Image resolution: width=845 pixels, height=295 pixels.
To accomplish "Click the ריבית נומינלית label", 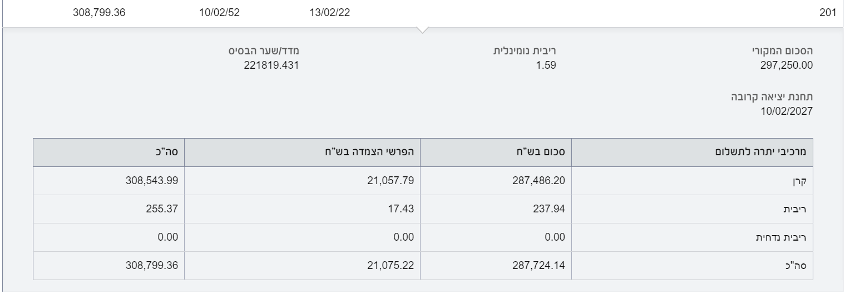I will click(x=526, y=52).
